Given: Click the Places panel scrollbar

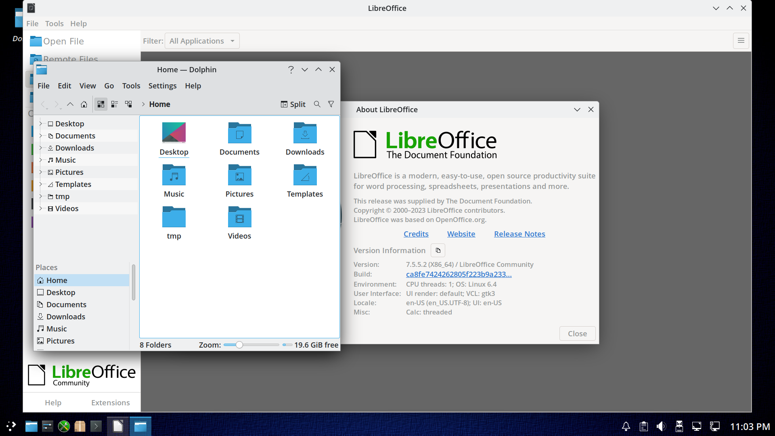Looking at the screenshot, I should click(x=134, y=282).
